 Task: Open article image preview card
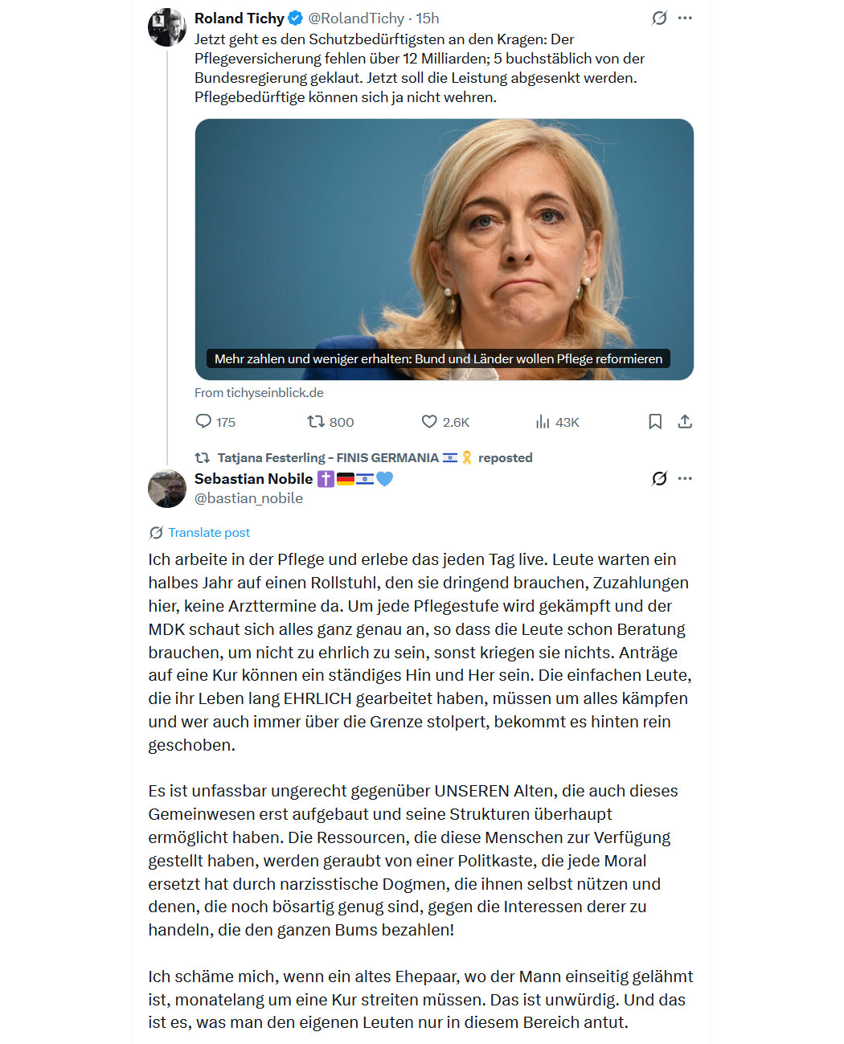[444, 249]
